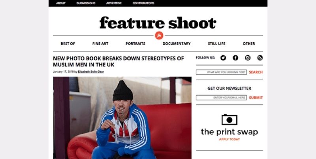Go to the Advertise page
Image resolution: width=316 pixels, height=159 pixels.
click(x=114, y=3)
